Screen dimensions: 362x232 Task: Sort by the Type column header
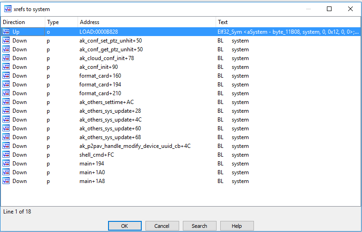[x=61, y=22]
